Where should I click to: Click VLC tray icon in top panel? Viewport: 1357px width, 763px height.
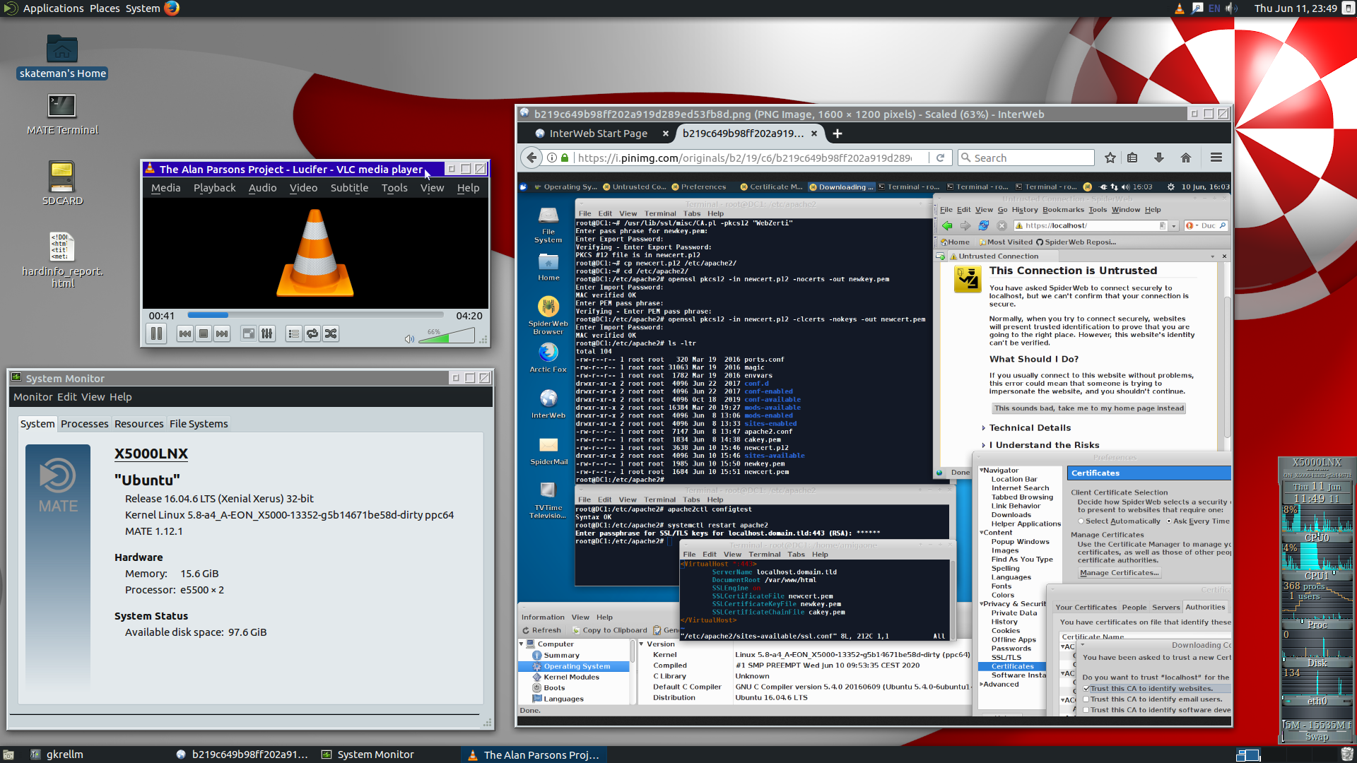pyautogui.click(x=1179, y=8)
